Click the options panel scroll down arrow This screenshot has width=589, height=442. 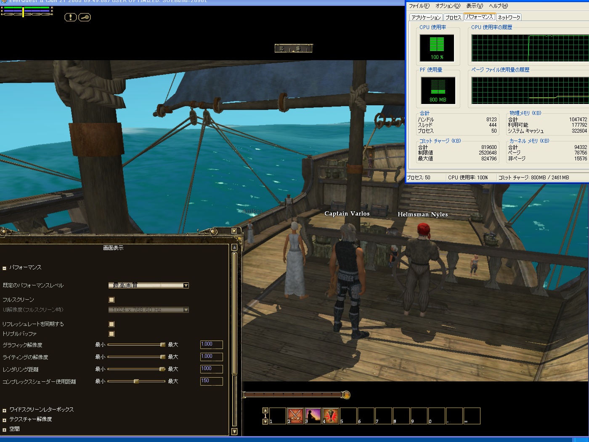[x=234, y=431]
